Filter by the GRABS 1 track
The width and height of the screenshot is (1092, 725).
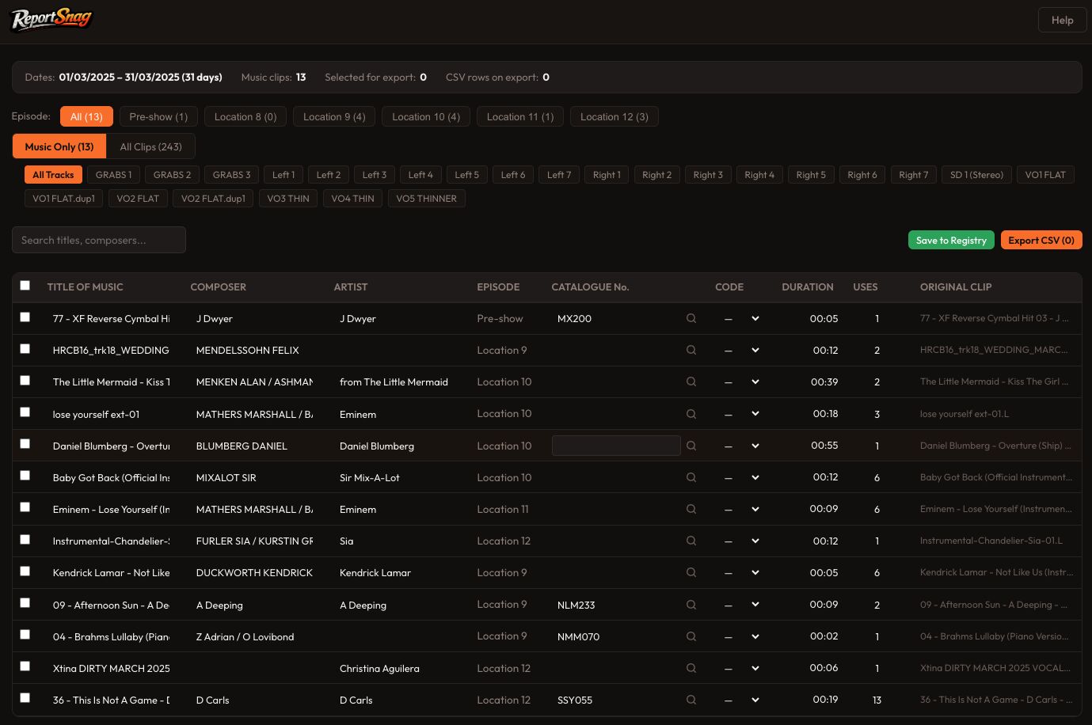pyautogui.click(x=114, y=175)
